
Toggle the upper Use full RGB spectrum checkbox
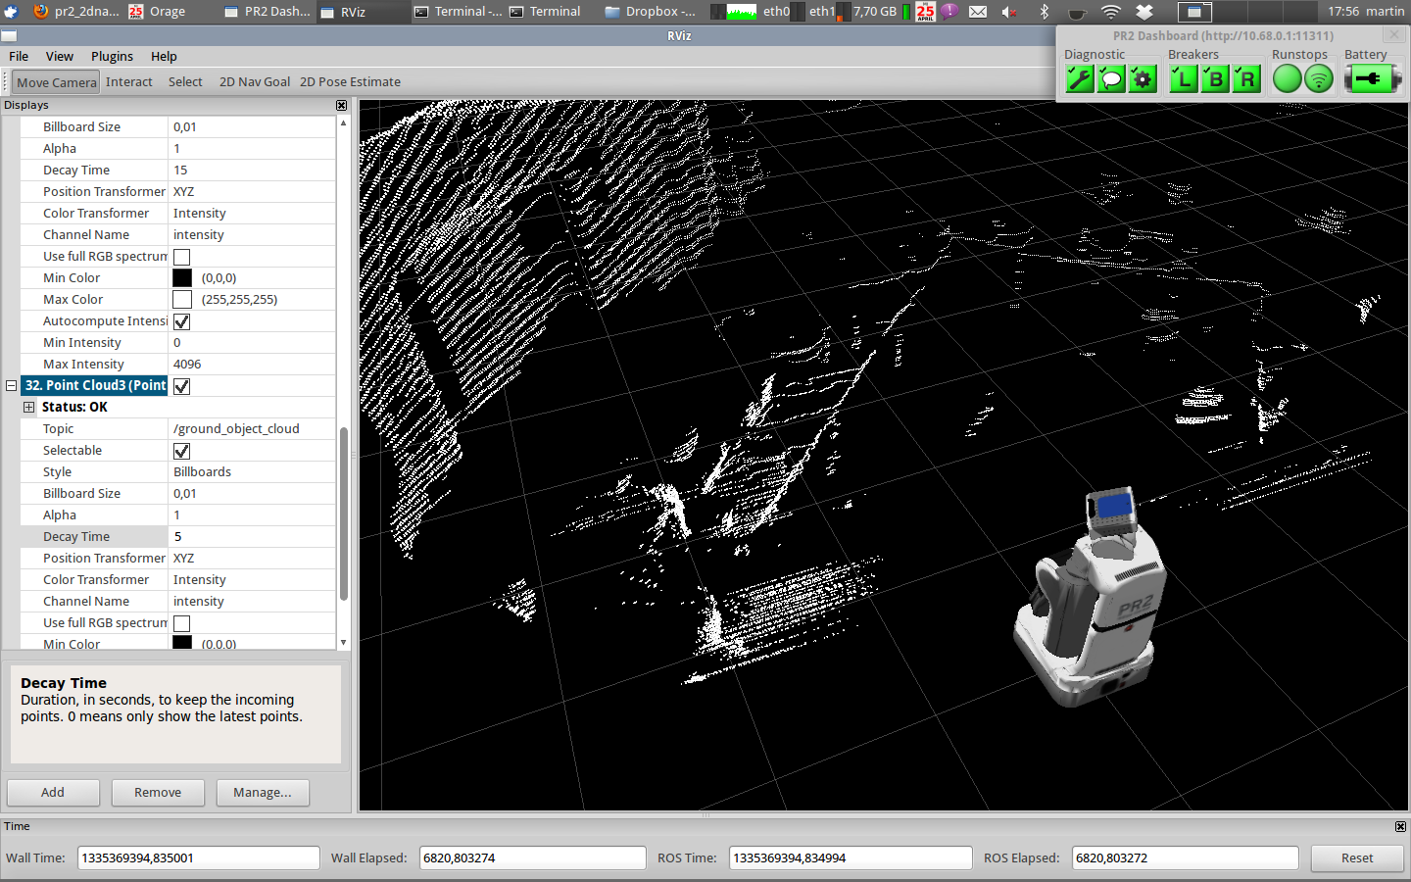pos(181,257)
